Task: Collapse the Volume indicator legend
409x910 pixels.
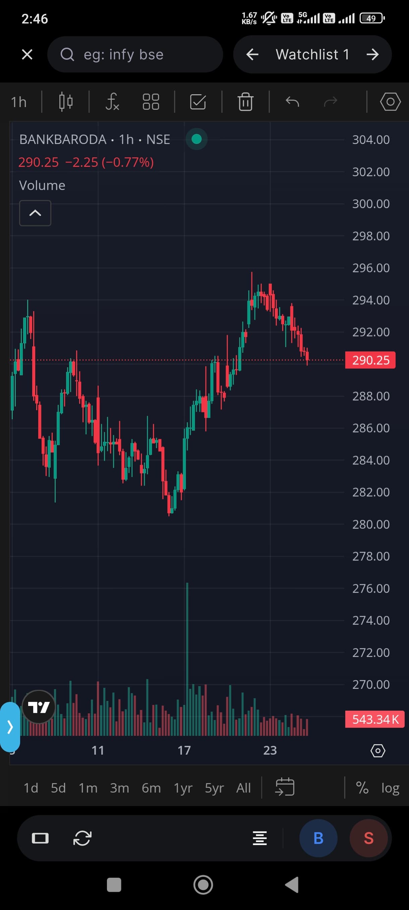Action: [x=35, y=213]
